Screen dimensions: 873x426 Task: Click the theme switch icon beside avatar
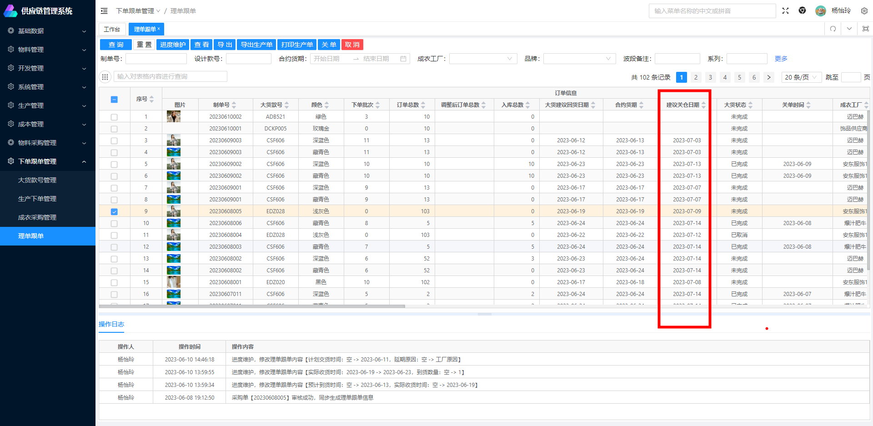[x=802, y=11]
